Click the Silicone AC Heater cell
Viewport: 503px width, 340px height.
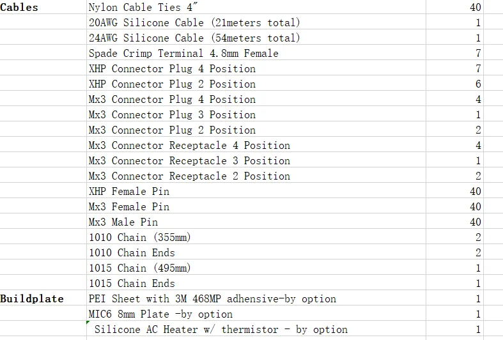[x=221, y=330]
